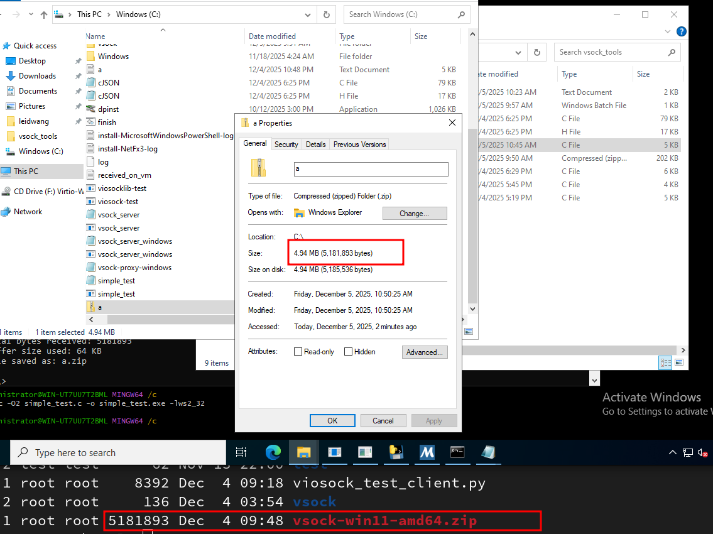Expand the ribbon chevron in vsock_tools window

[667, 31]
